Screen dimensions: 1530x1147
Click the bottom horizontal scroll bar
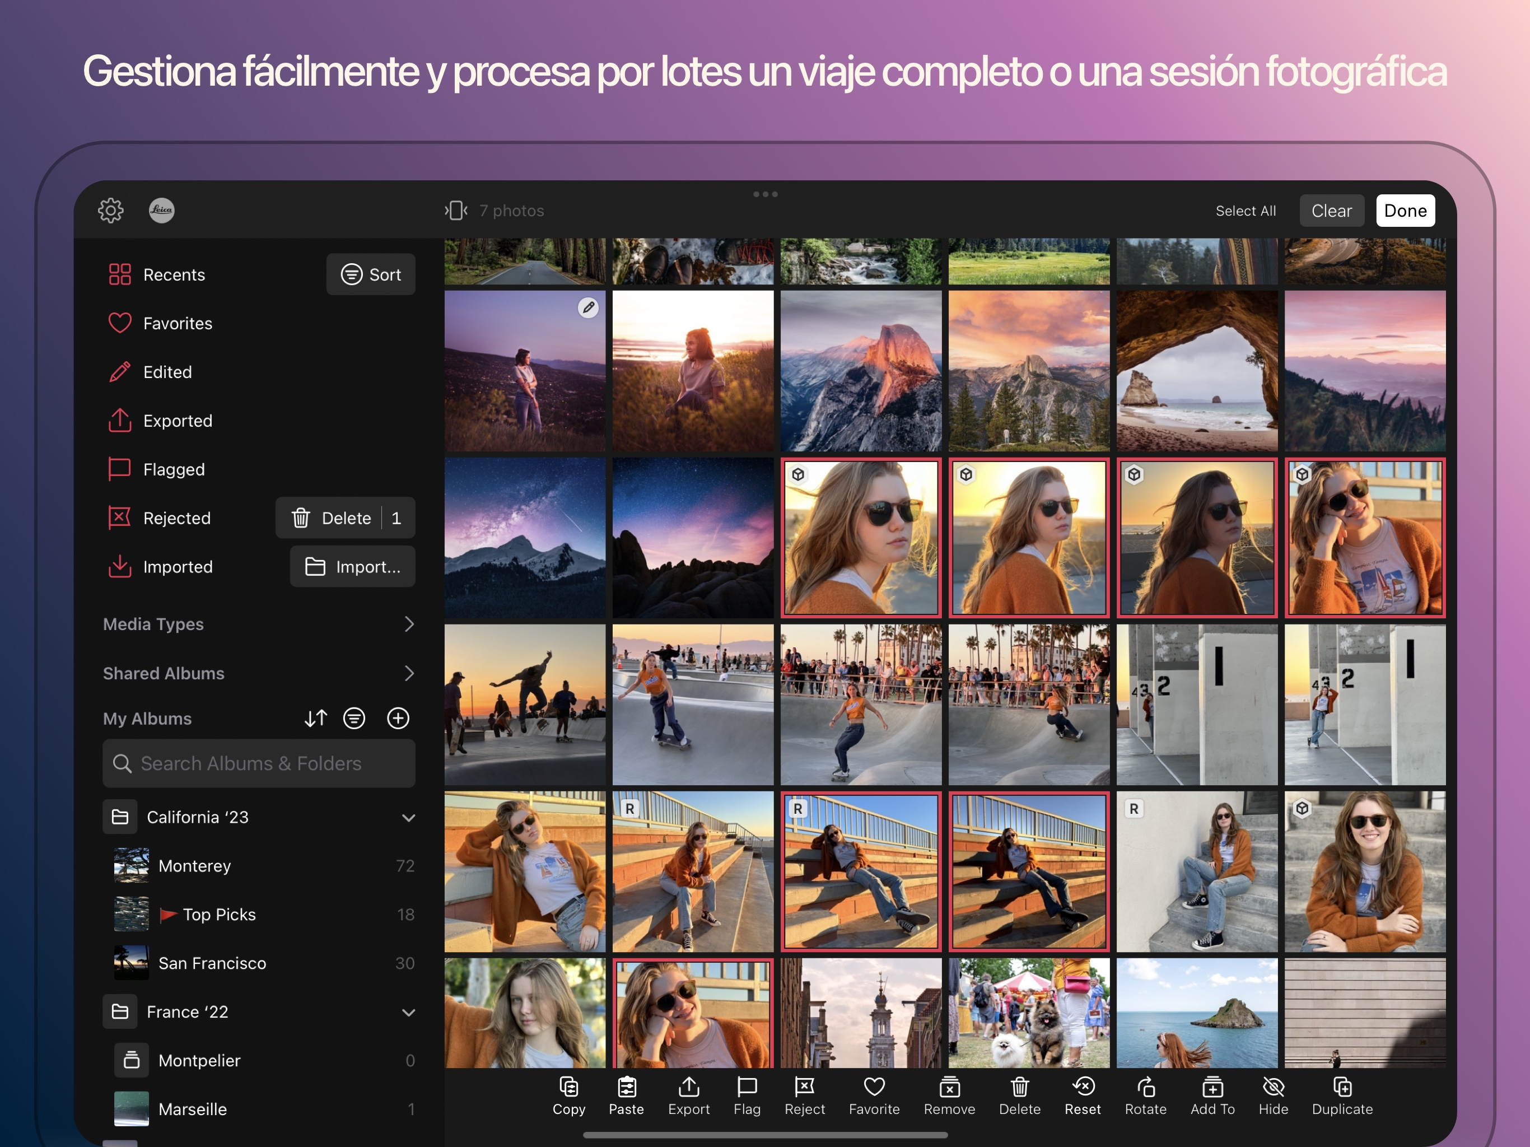(x=765, y=1135)
